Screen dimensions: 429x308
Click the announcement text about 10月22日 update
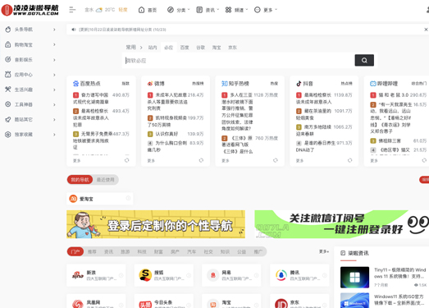[122, 30]
